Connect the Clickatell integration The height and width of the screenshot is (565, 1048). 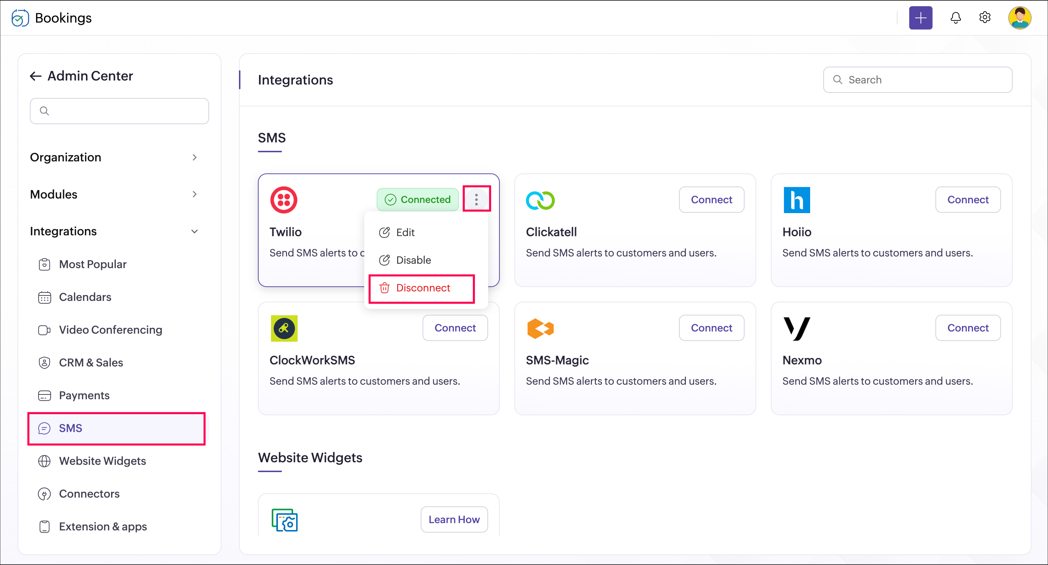[x=711, y=200]
